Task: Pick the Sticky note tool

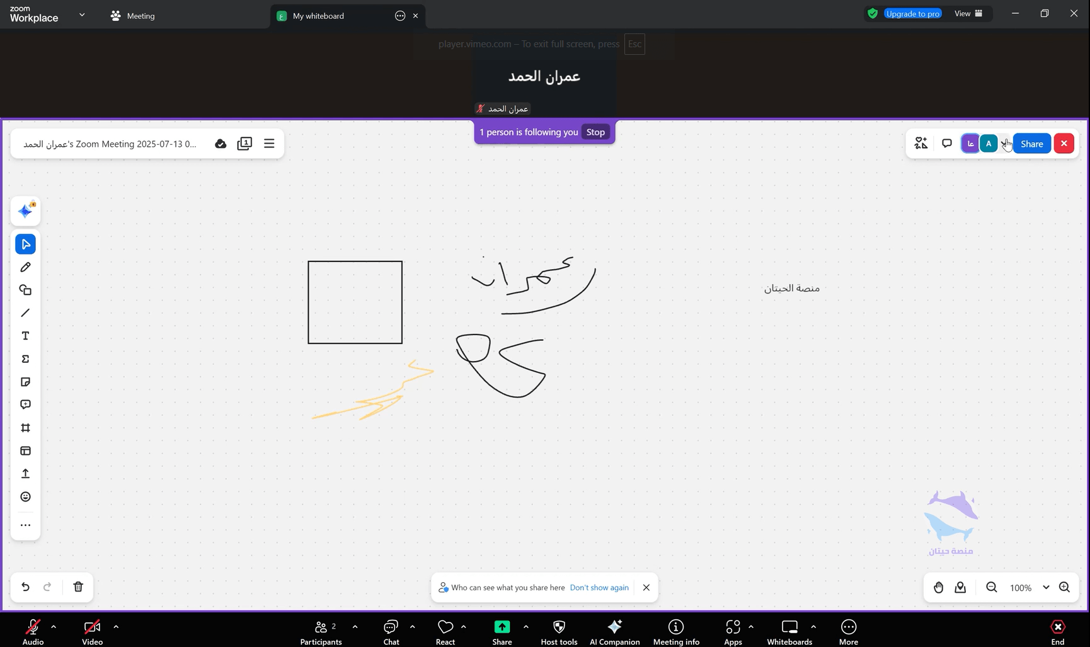Action: [x=25, y=382]
